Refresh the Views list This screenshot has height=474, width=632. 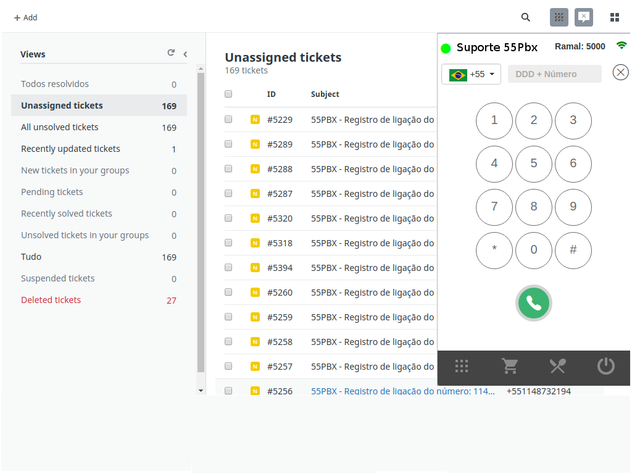pyautogui.click(x=171, y=53)
